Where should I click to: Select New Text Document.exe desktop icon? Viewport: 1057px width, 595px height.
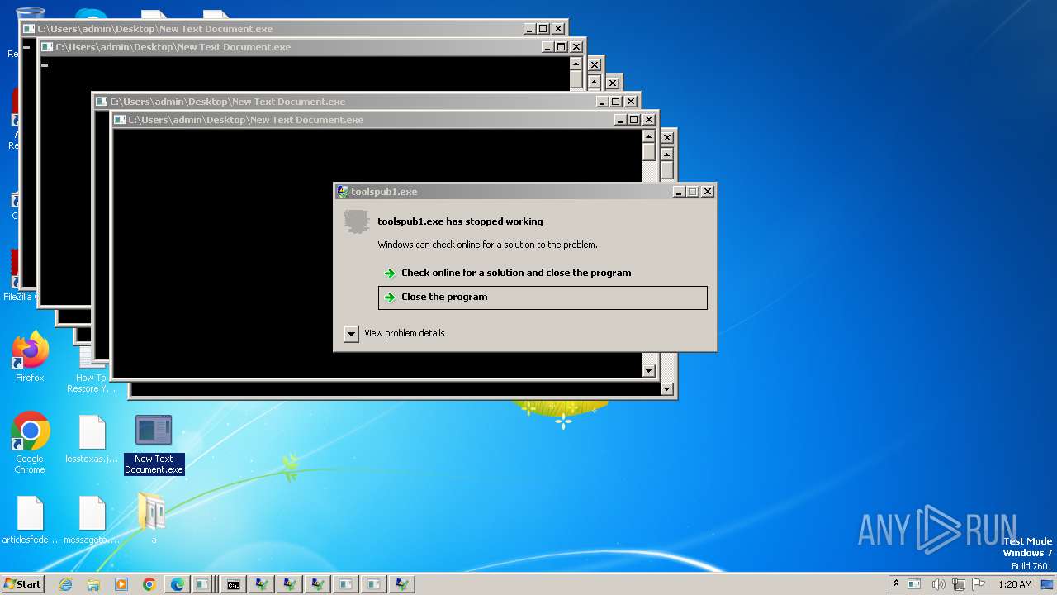tap(154, 445)
